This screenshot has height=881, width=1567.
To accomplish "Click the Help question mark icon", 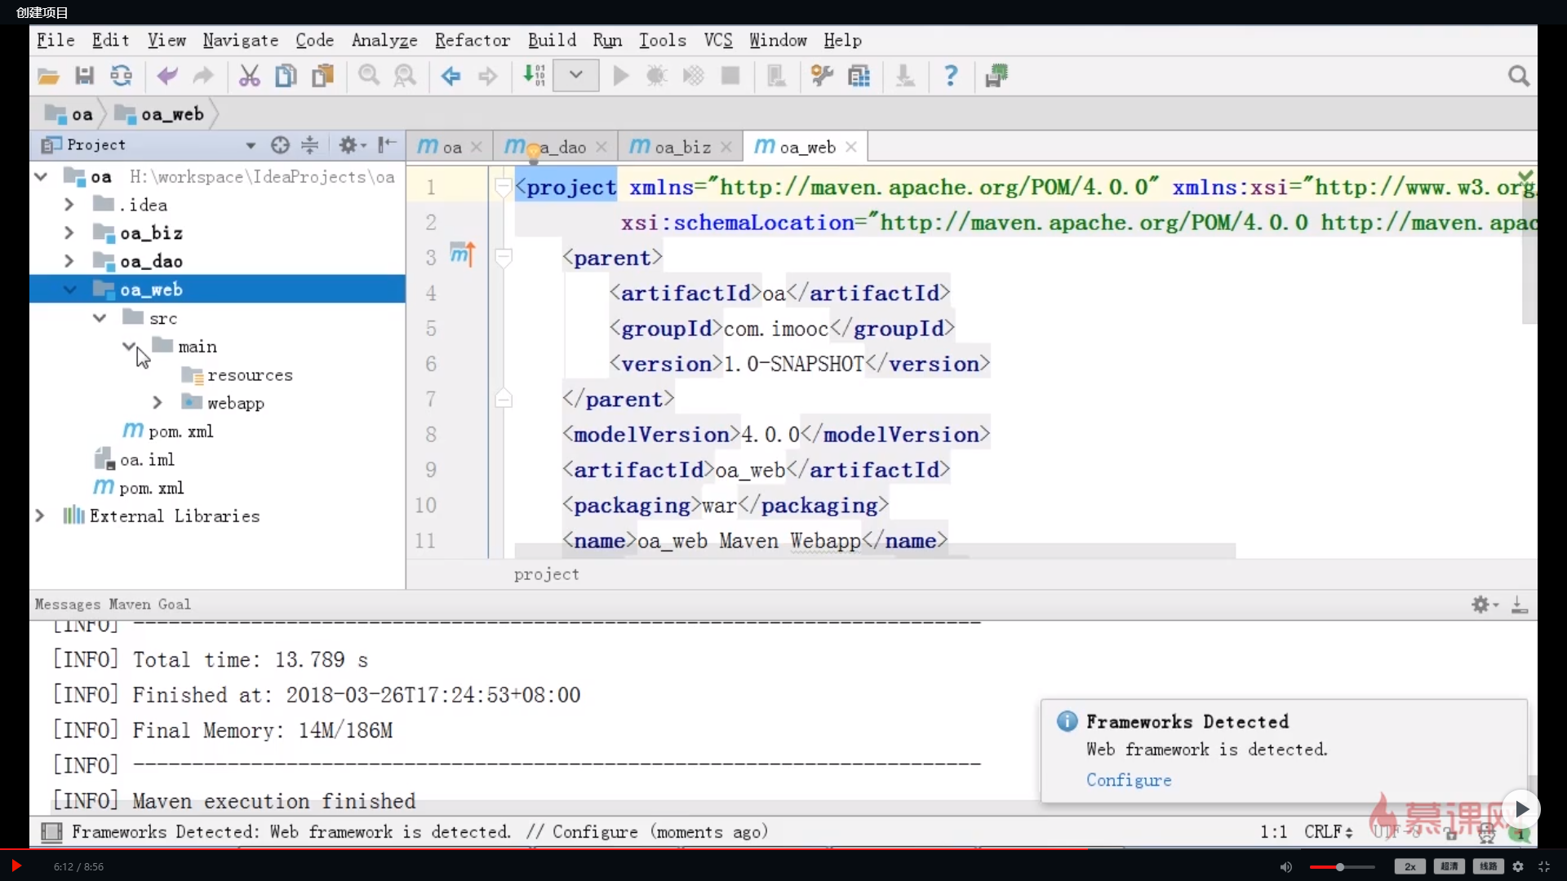I will tap(951, 77).
